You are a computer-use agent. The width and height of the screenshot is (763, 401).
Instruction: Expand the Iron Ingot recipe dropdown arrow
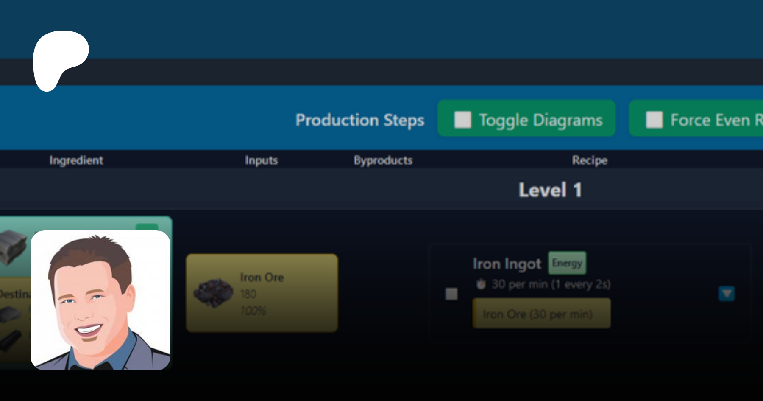pyautogui.click(x=727, y=293)
